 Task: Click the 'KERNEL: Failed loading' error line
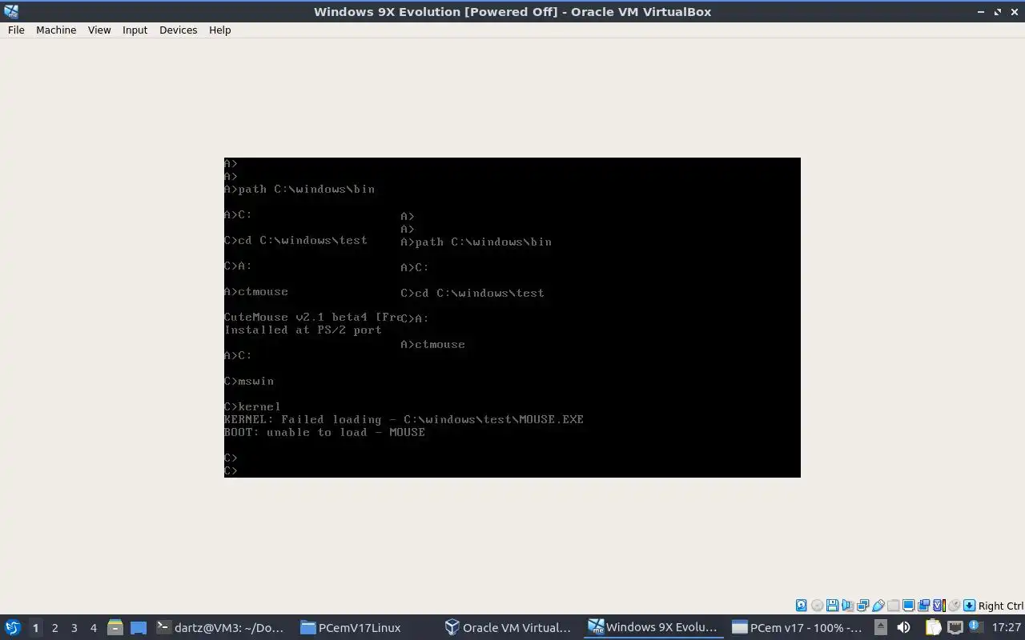coord(404,419)
